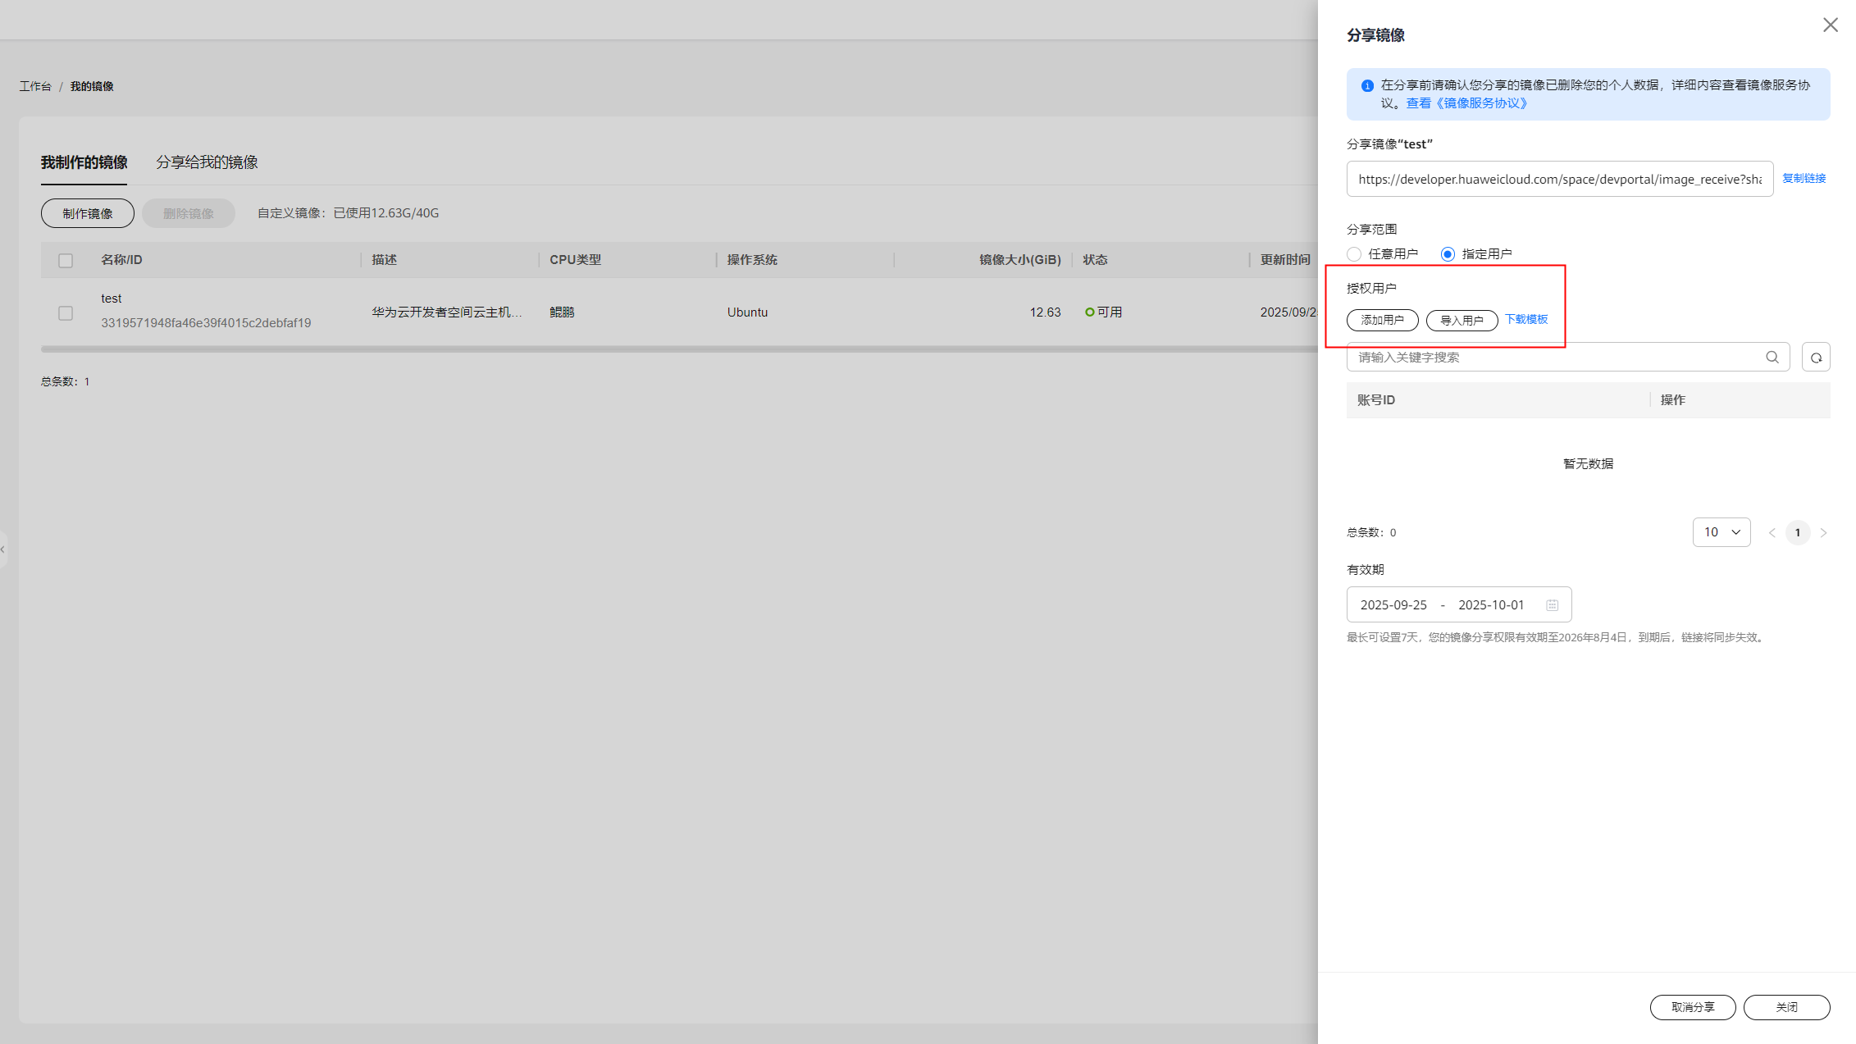Select the 指定用户 radio option
Screen dimensions: 1856x1044
pos(1448,254)
